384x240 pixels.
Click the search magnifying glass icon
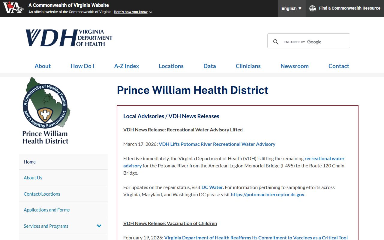(x=276, y=42)
